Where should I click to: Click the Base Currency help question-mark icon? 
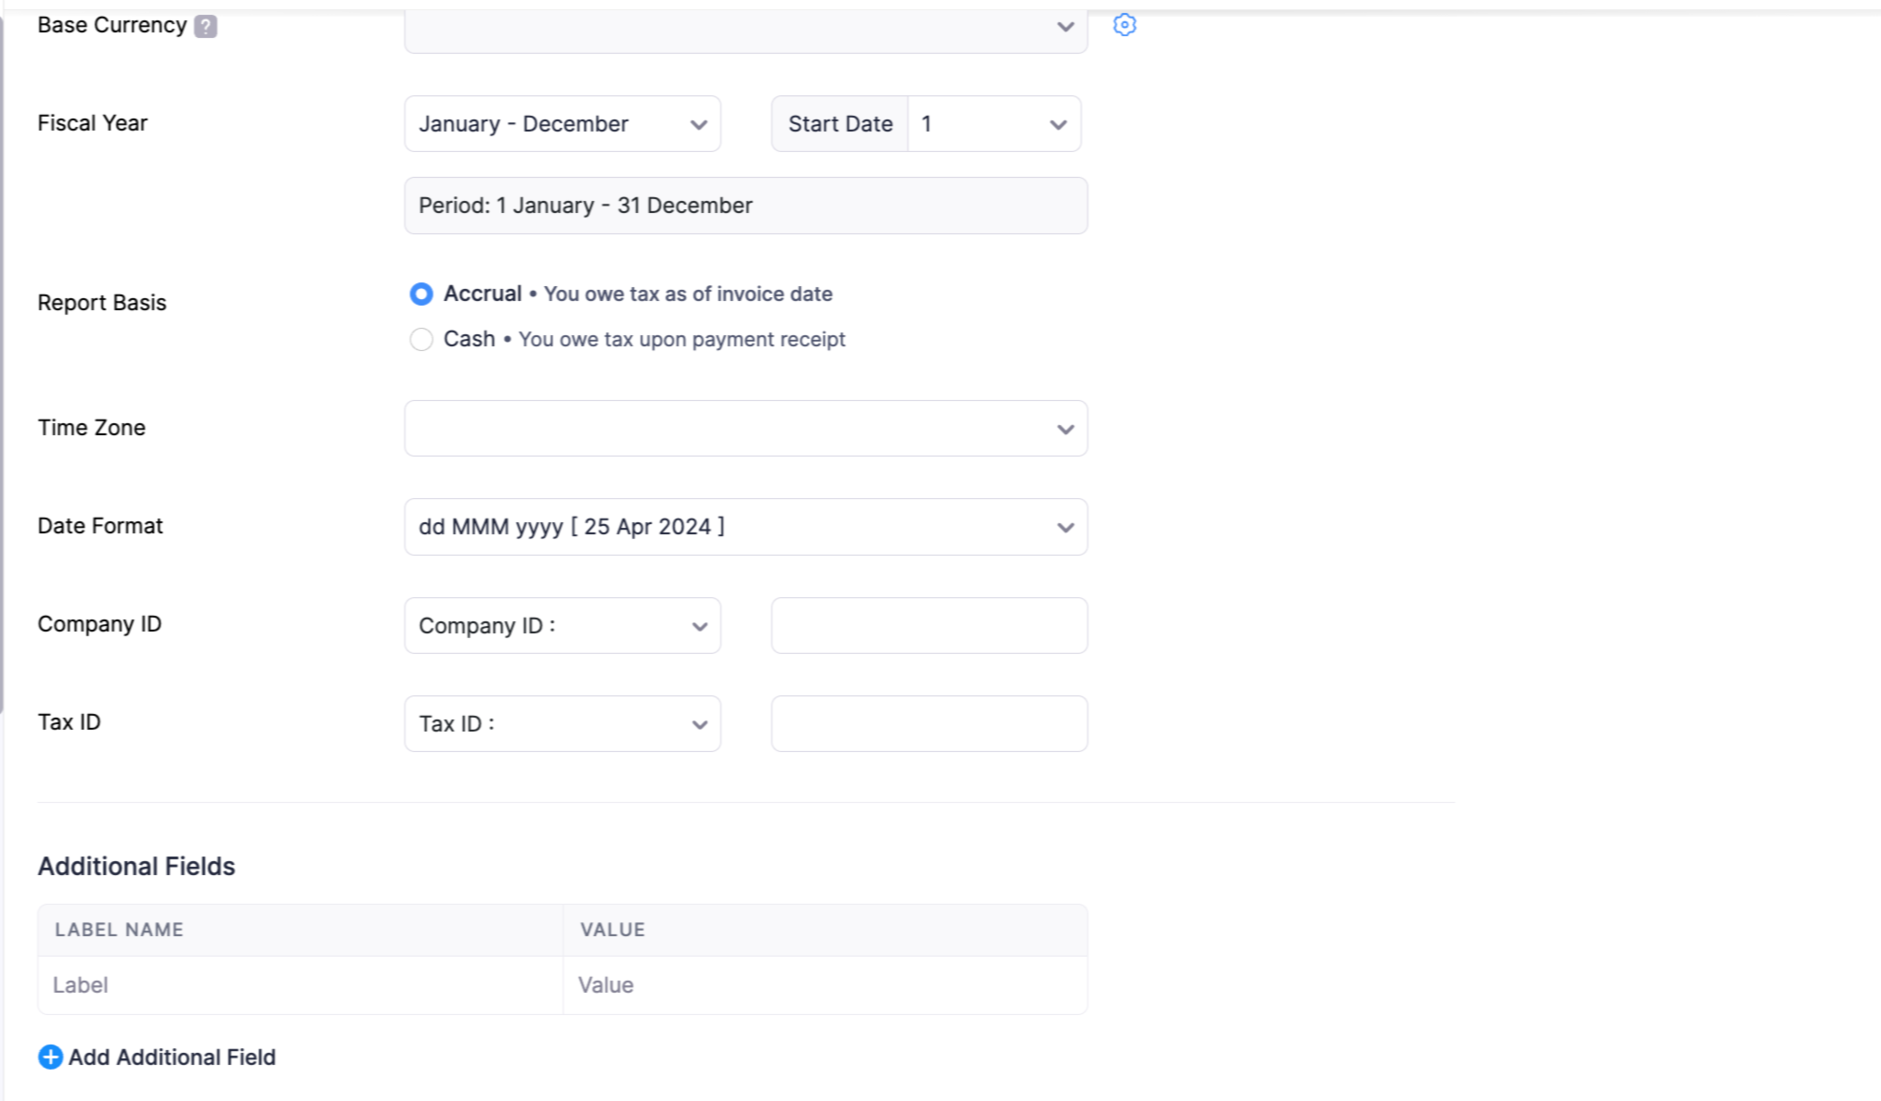(x=206, y=26)
